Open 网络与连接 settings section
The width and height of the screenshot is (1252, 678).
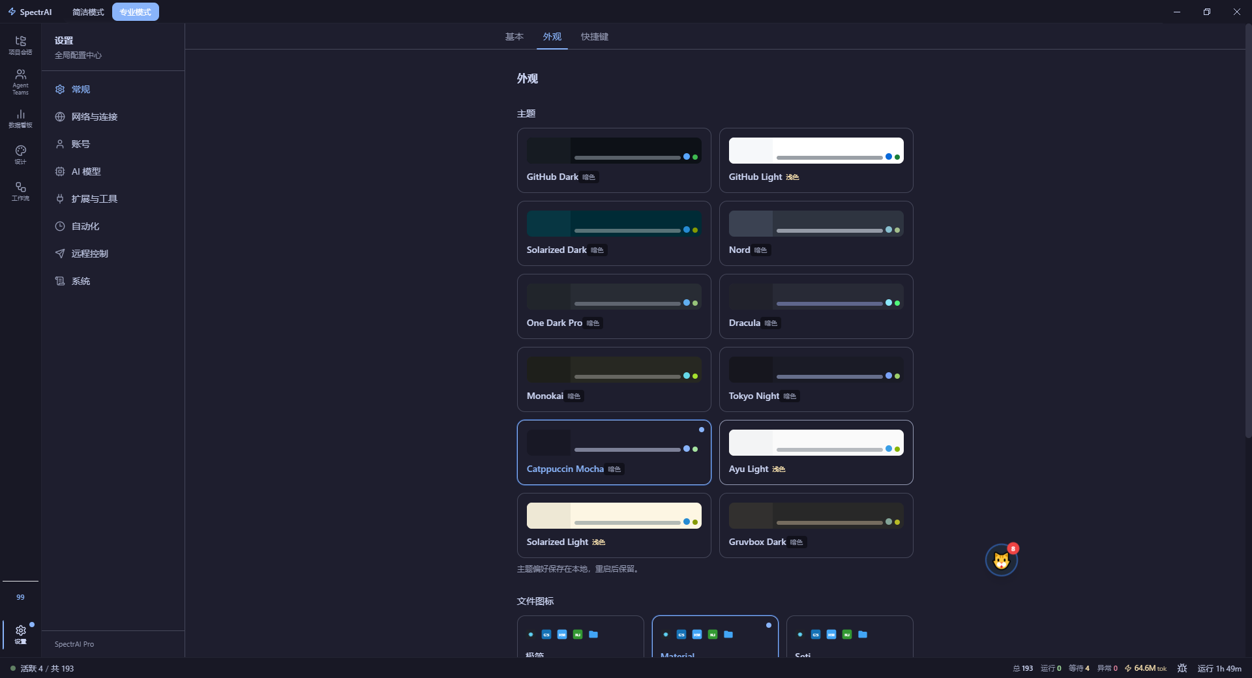point(113,117)
